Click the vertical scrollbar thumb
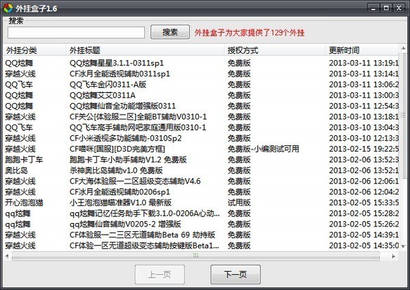This screenshot has width=410, height=290. (x=403, y=115)
